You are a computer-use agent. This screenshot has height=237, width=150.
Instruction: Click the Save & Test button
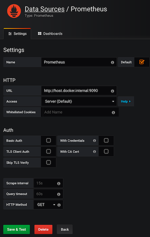point(17,229)
